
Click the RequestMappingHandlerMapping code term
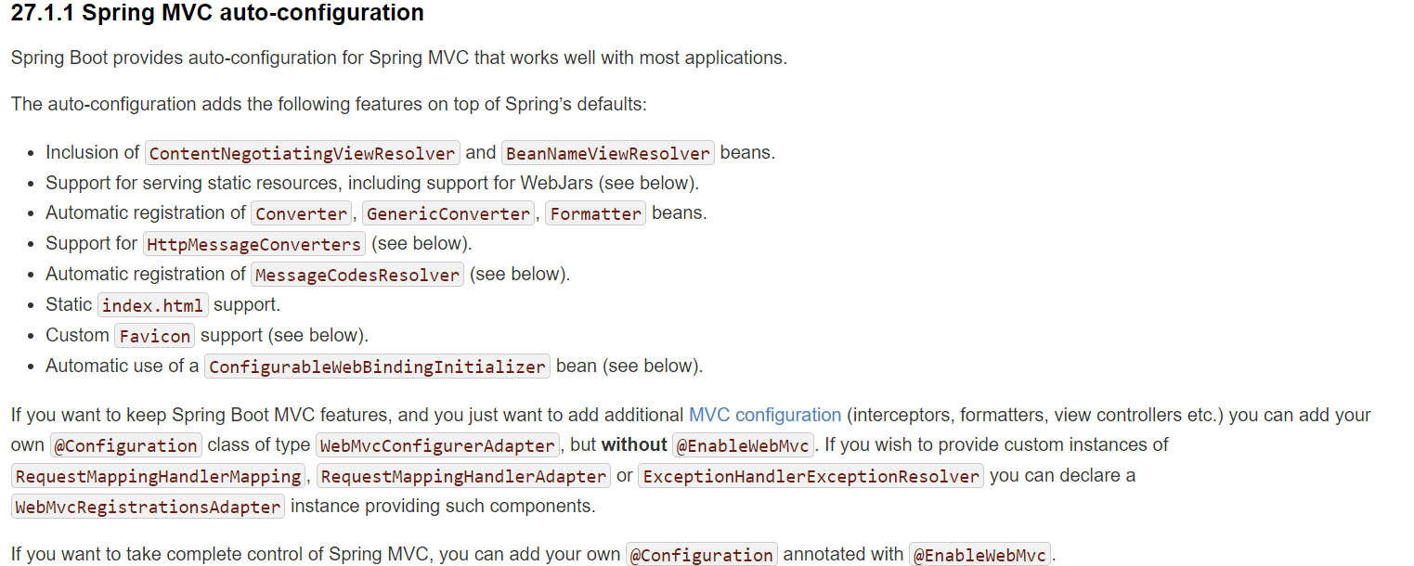(x=159, y=476)
